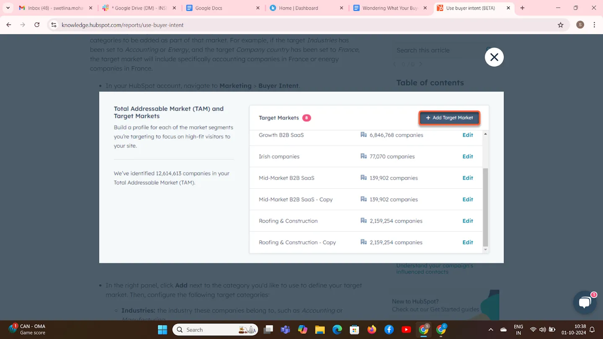The height and width of the screenshot is (339, 603).
Task: Open Facebook from the taskbar
Action: [x=389, y=330]
